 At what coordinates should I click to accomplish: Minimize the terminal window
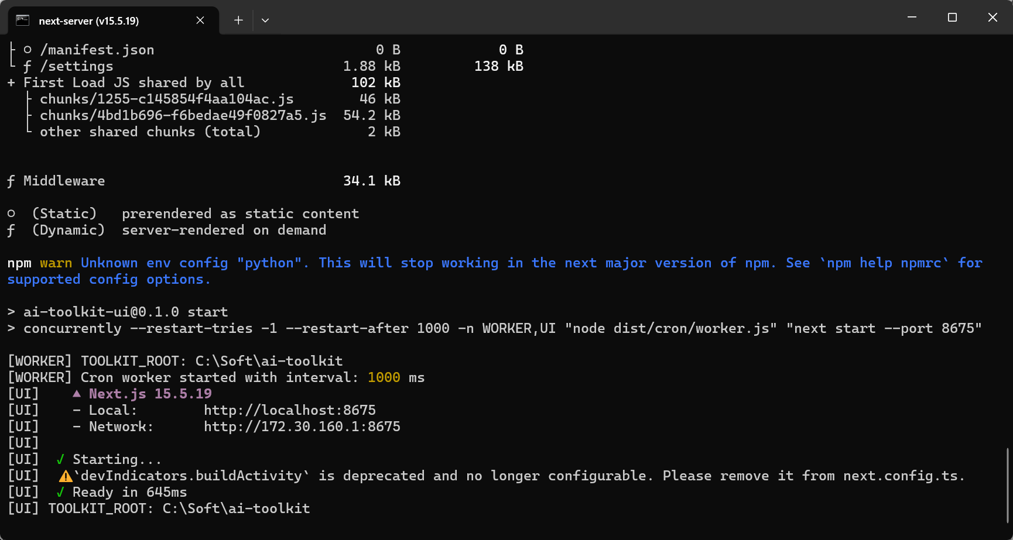[x=912, y=18]
